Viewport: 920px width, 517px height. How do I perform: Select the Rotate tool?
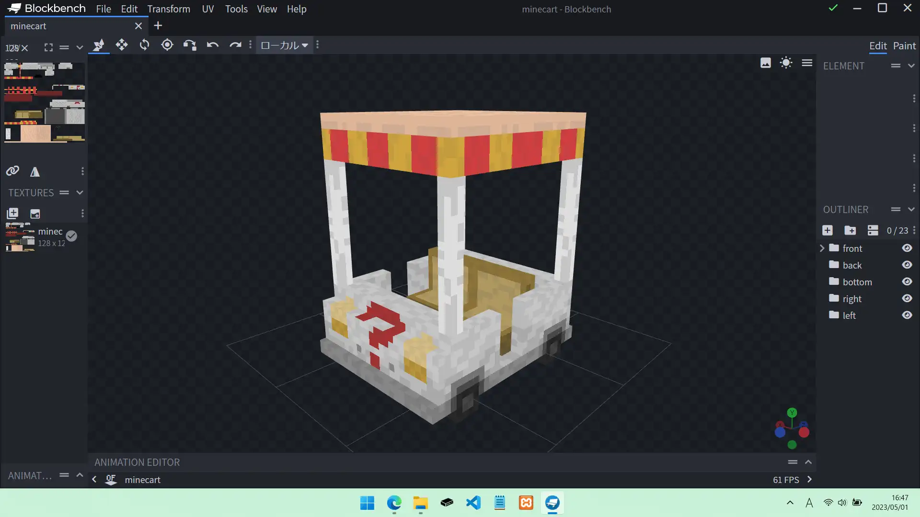coord(144,45)
